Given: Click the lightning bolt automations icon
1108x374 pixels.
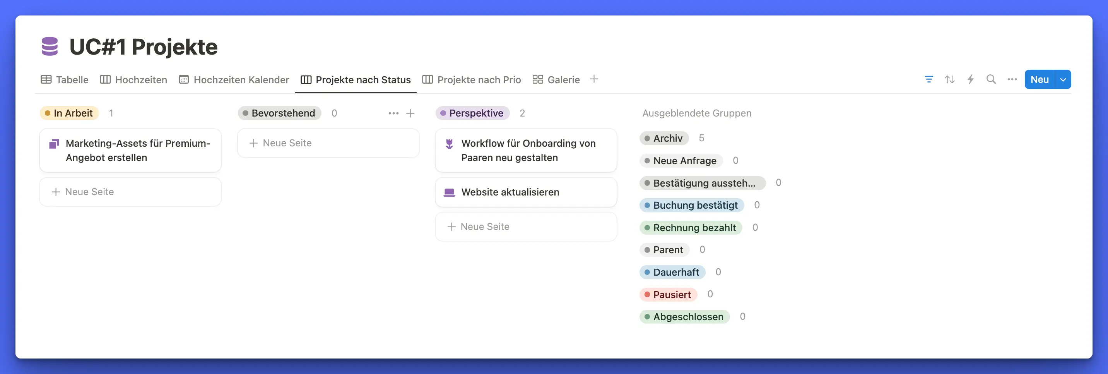Looking at the screenshot, I should 970,79.
